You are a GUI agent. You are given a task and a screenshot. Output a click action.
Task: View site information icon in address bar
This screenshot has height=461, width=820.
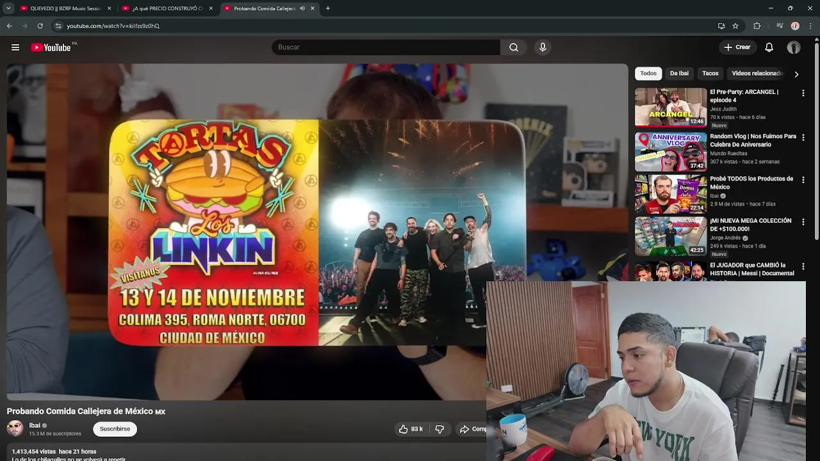[x=58, y=26]
